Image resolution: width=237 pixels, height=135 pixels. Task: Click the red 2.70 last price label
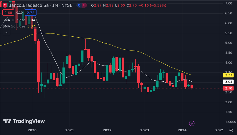228,88
